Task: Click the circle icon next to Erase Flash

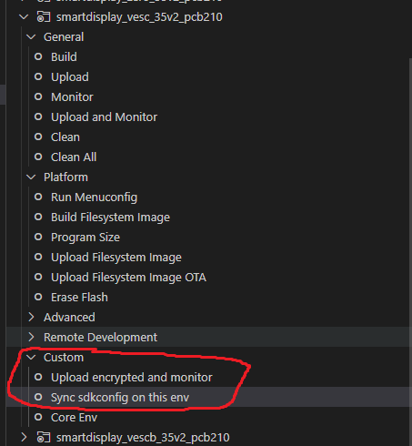Action: pos(38,297)
